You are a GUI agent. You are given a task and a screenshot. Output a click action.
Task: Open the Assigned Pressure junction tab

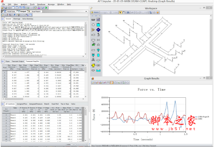[x=36, y=104]
